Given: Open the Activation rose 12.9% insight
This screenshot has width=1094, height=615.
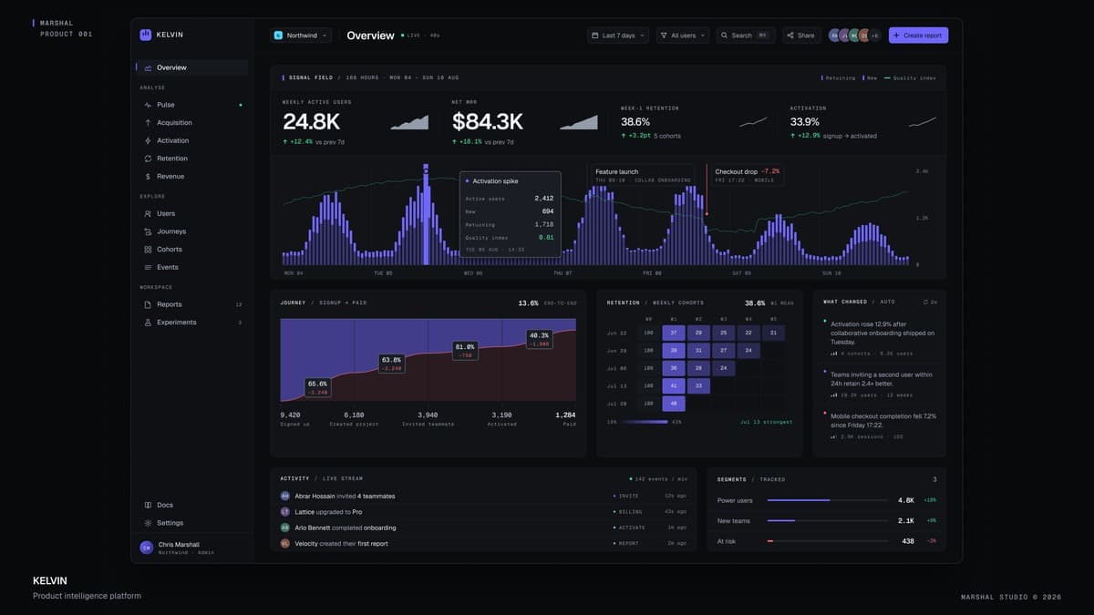Looking at the screenshot, I should (880, 336).
